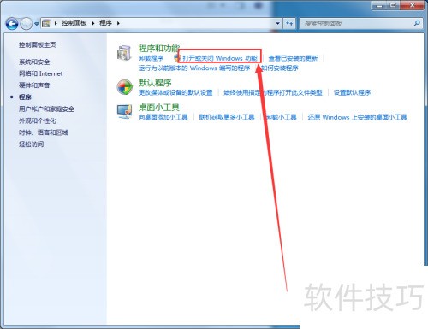
Task: Select 用户帐户和家庭安全 in the sidebar
Action: (x=46, y=109)
